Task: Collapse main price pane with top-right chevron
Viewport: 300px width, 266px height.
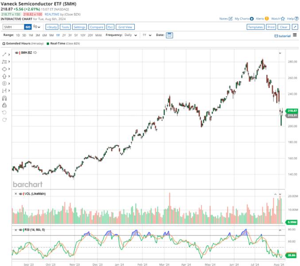Action: [280, 53]
